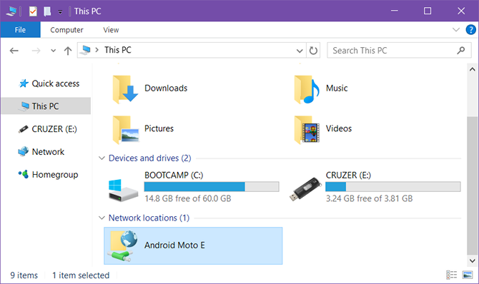Select the Pictures folder icon

point(126,129)
